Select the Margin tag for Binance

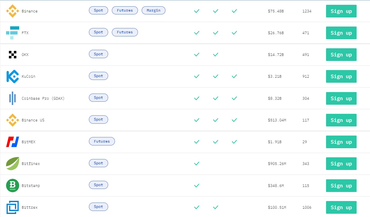pyautogui.click(x=154, y=10)
